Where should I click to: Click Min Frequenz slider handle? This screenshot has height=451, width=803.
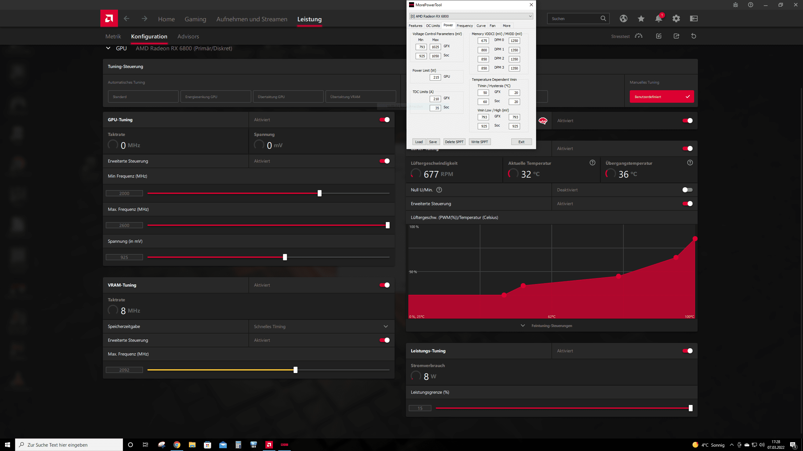tap(319, 193)
